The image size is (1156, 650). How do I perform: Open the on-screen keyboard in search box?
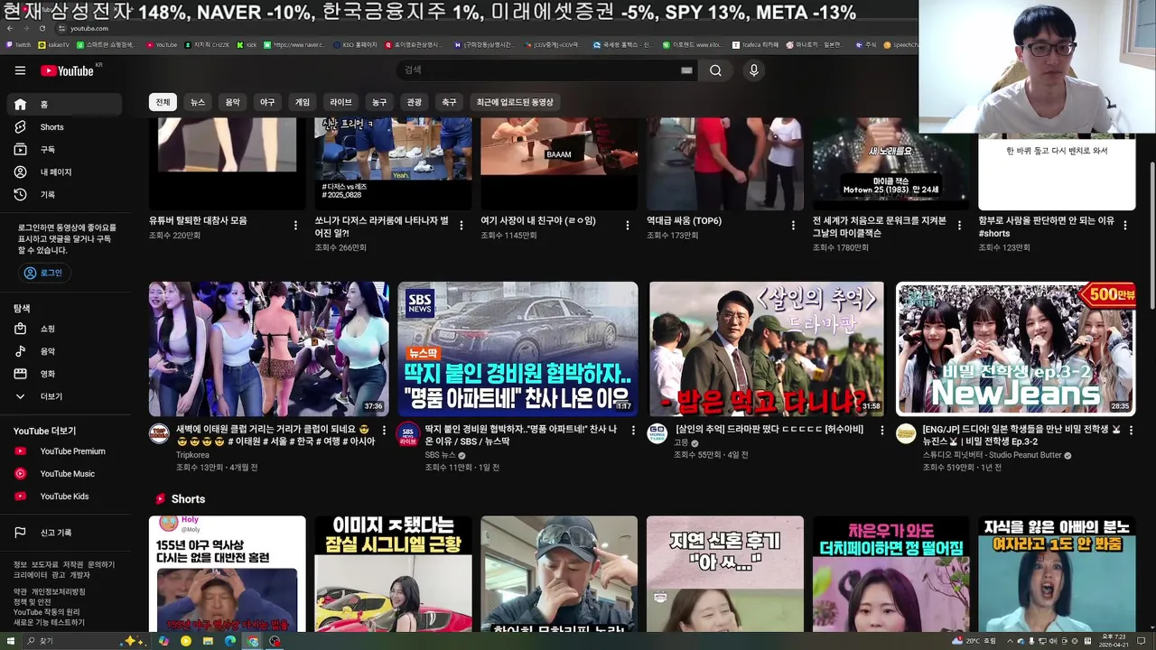coord(686,70)
